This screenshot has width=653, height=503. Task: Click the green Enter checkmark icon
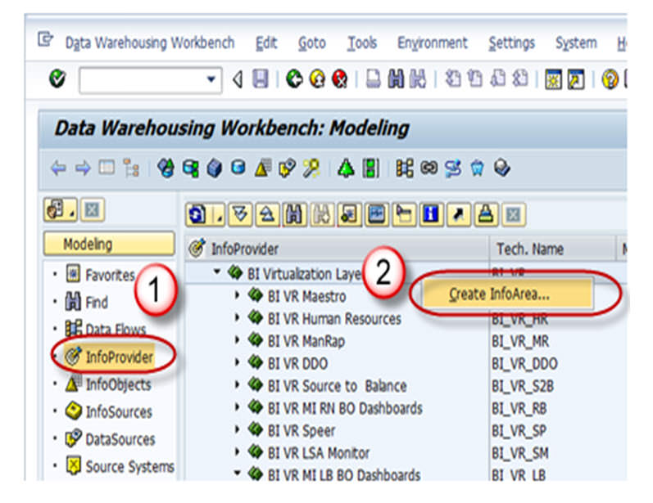click(57, 80)
